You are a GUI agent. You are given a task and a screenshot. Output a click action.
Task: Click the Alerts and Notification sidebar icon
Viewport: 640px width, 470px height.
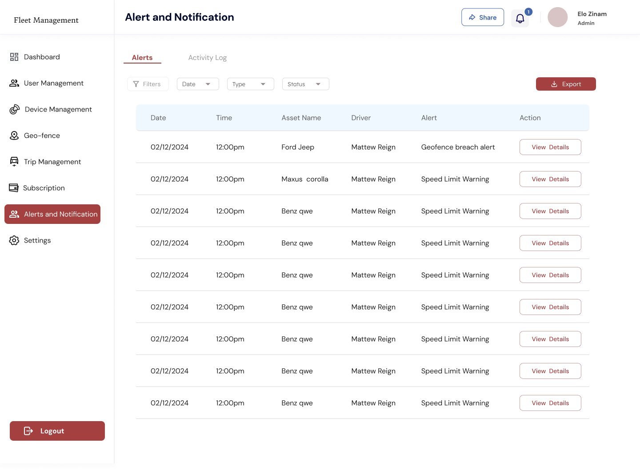(x=14, y=214)
